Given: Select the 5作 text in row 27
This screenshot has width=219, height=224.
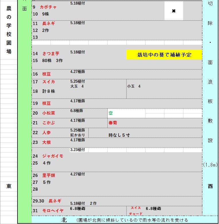Looking at the screenshot, I should pos(47,182).
